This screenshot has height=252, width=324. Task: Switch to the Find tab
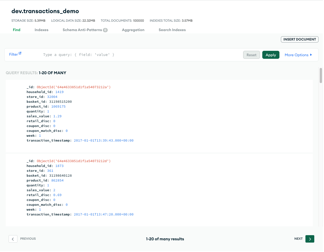[x=17, y=30]
